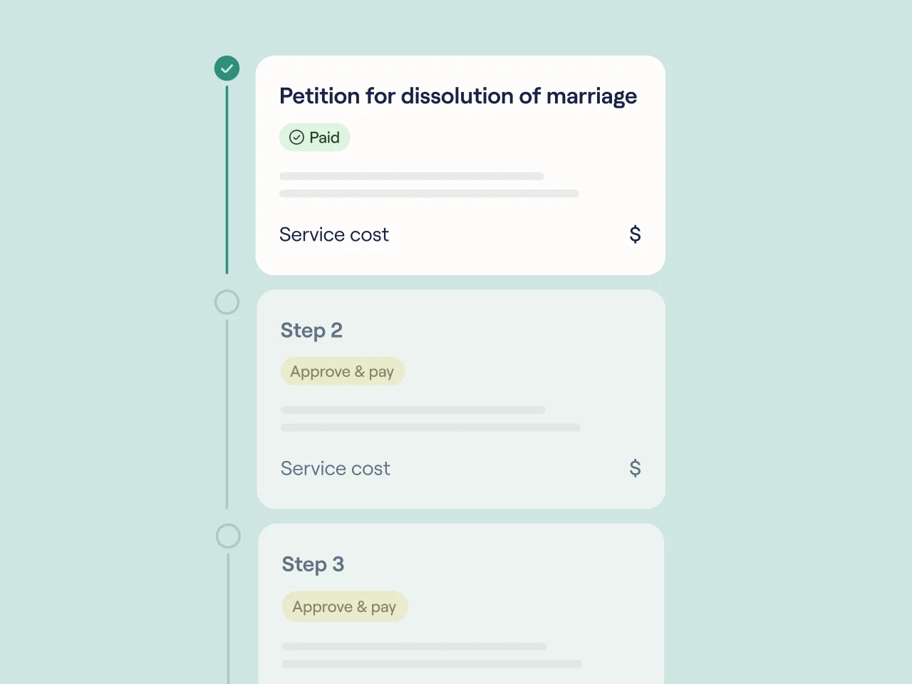Viewport: 912px width, 684px height.
Task: Click dollar sign in Step 2 card
Action: point(635,468)
